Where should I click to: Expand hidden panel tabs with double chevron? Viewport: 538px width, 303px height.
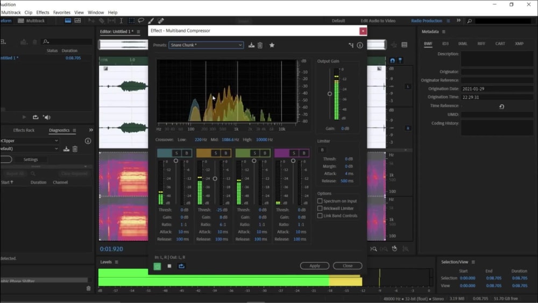[90, 130]
